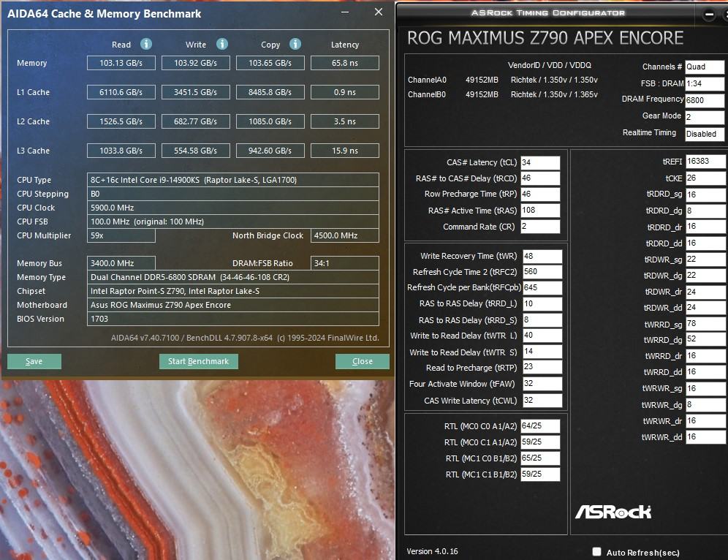Click the tWRWR_dd field
The width and height of the screenshot is (728, 560).
click(706, 437)
